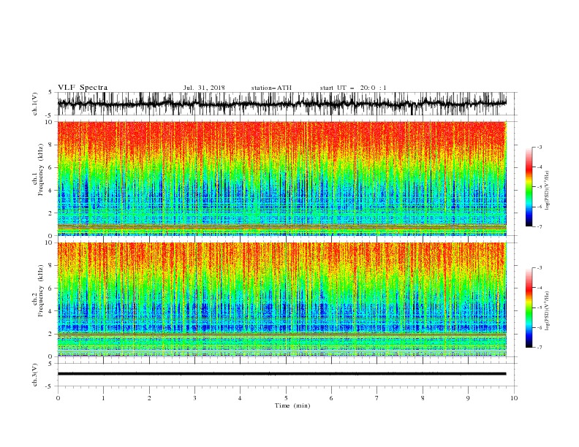Click the time-axis tick label "1"
This screenshot has width=579, height=447.
pyautogui.click(x=103, y=398)
